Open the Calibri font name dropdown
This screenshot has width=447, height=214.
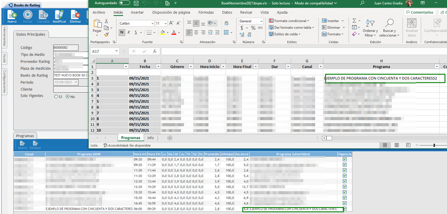pyautogui.click(x=152, y=24)
